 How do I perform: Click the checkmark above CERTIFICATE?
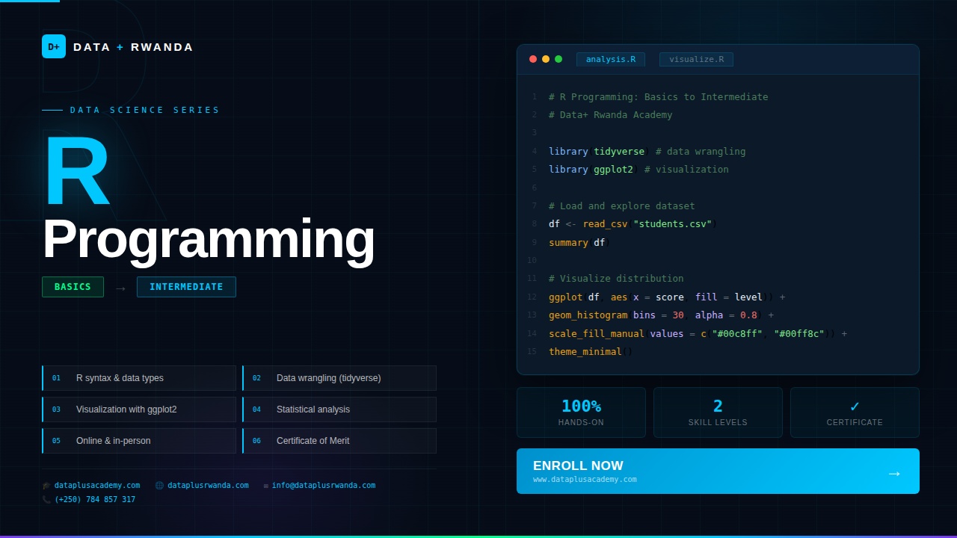click(855, 406)
